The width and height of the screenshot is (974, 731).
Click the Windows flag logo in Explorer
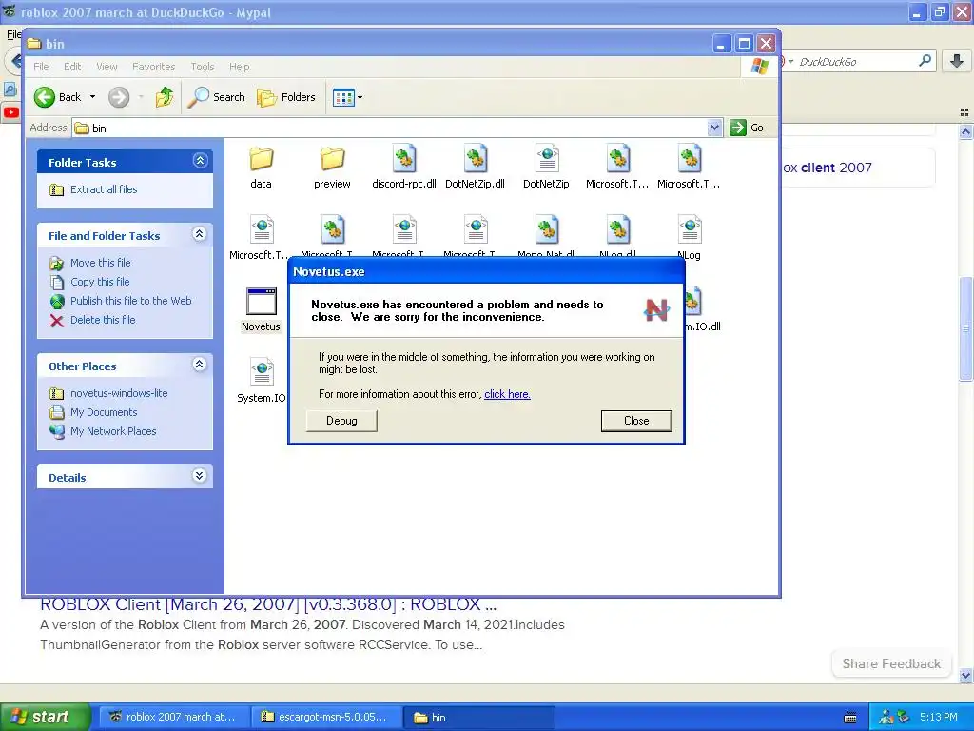coord(759,66)
